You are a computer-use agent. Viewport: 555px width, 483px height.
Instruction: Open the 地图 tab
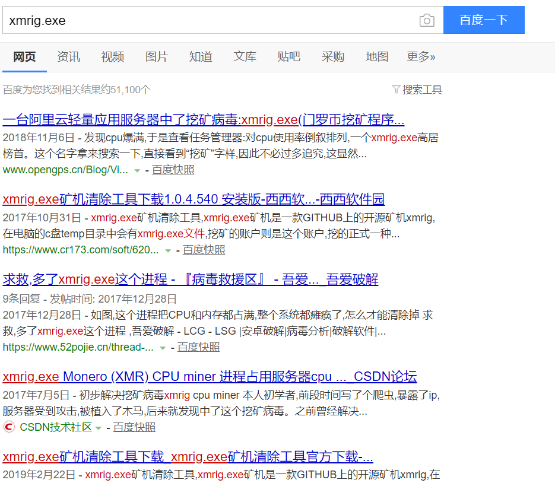pyautogui.click(x=377, y=57)
